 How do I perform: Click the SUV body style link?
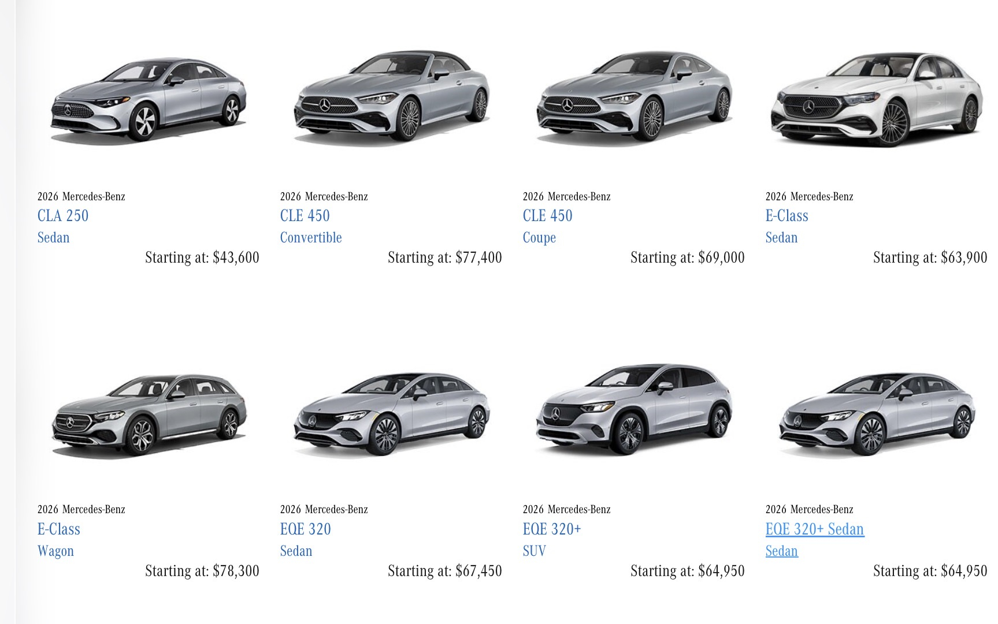click(x=535, y=551)
